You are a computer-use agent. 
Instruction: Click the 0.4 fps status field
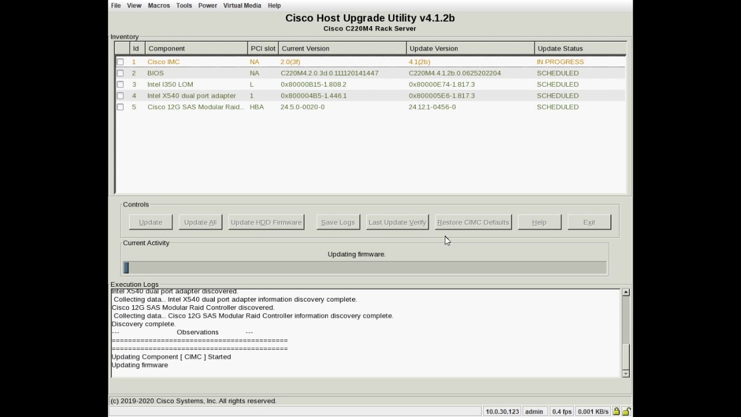point(562,412)
